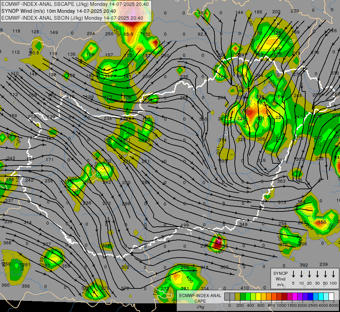Screen dimensions: 340x312
Task: Pick the white swatch ending the CAPE scale
Action: 332,296
